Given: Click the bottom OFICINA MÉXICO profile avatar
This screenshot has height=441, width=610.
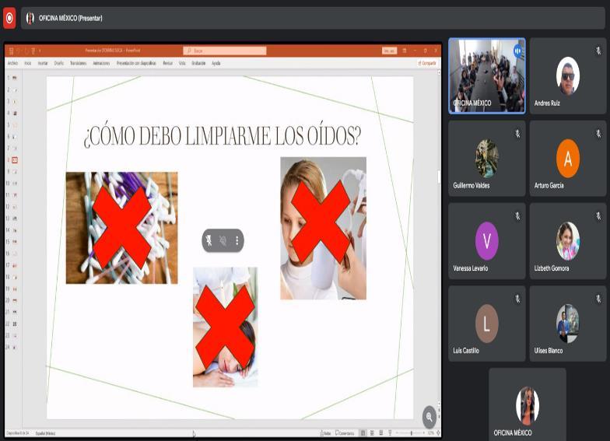Looking at the screenshot, I should 528,406.
